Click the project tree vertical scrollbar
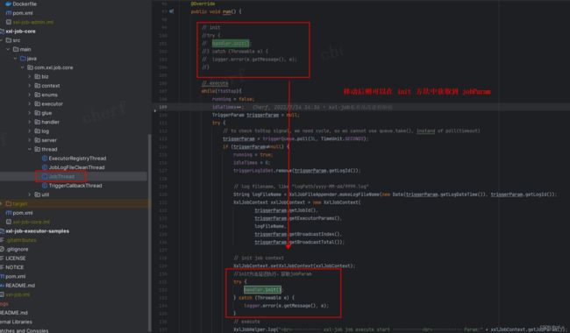This screenshot has height=333, width=570. point(149,232)
